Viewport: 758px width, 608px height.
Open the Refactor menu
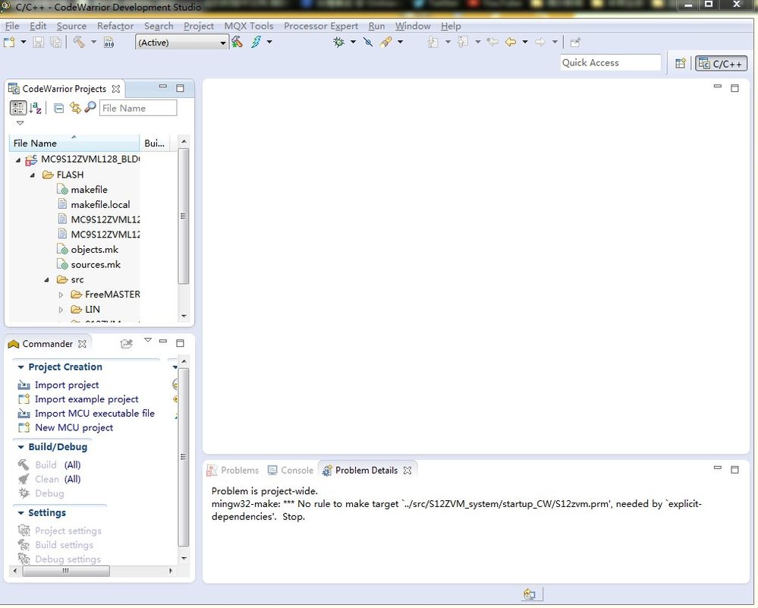(115, 26)
